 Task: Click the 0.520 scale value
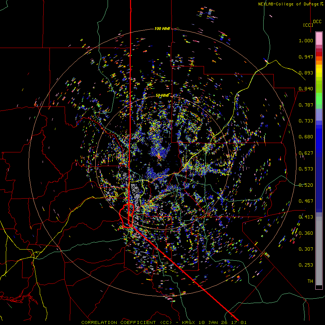(306, 185)
